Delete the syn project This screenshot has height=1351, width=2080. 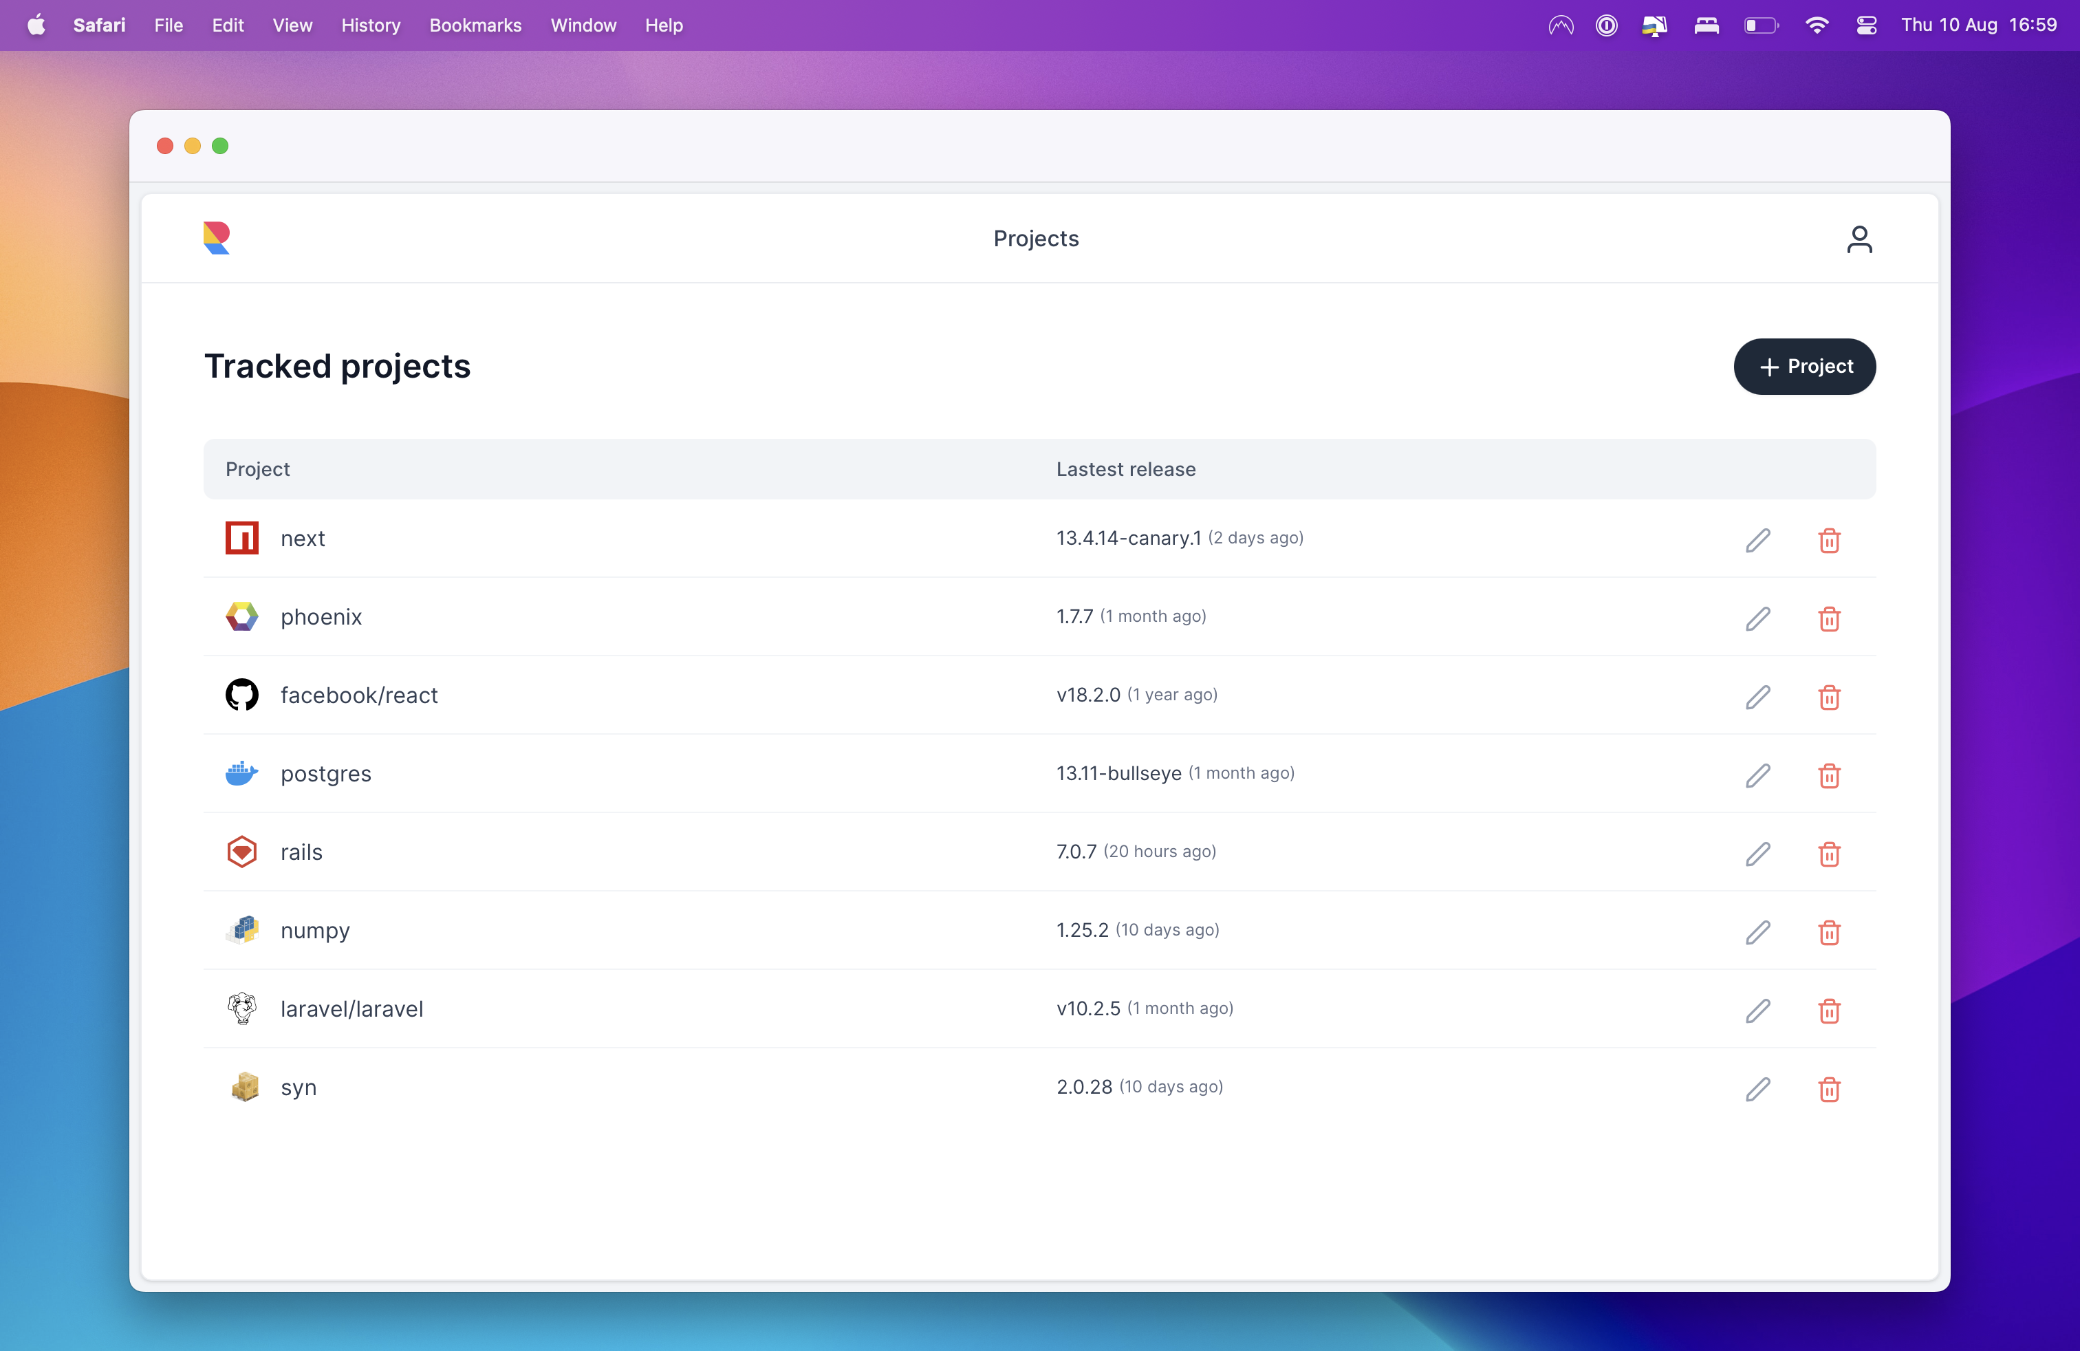pos(1828,1089)
